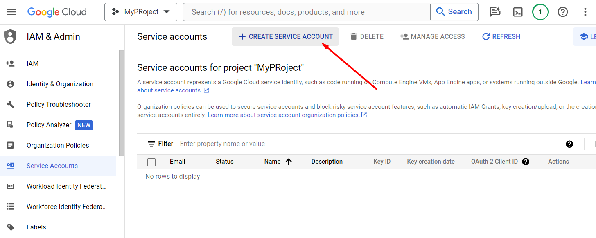Click the OAuth 2 Client ID help icon
Viewport: 596px width, 238px height.
[x=526, y=162]
